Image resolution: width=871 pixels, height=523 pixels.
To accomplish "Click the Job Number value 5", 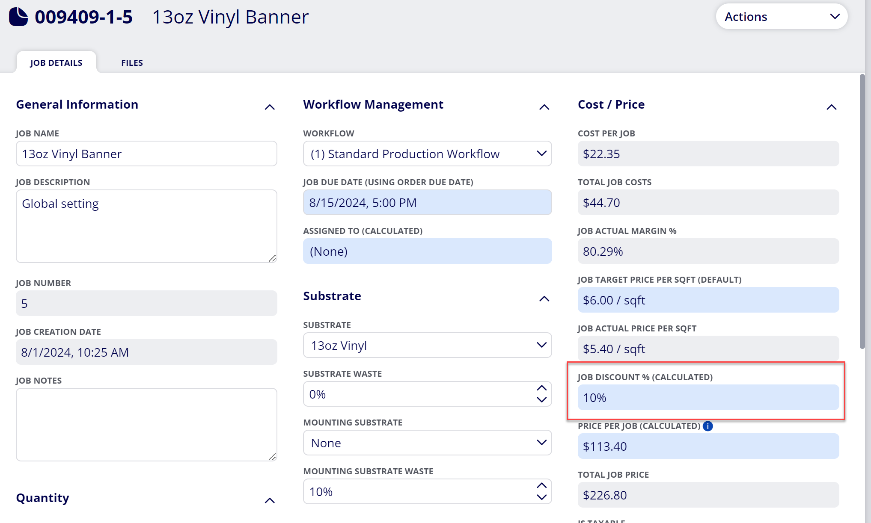I will 146,303.
